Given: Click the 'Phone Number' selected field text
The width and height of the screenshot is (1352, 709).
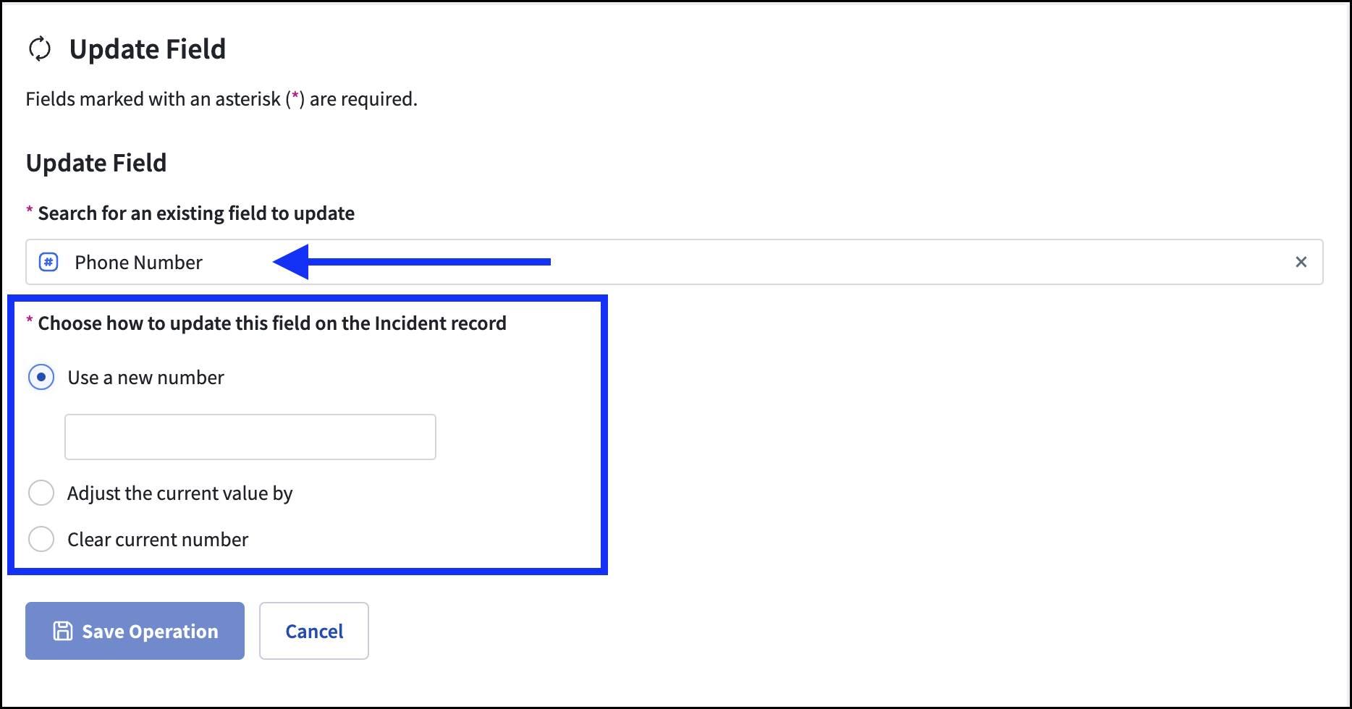Looking at the screenshot, I should coord(138,263).
